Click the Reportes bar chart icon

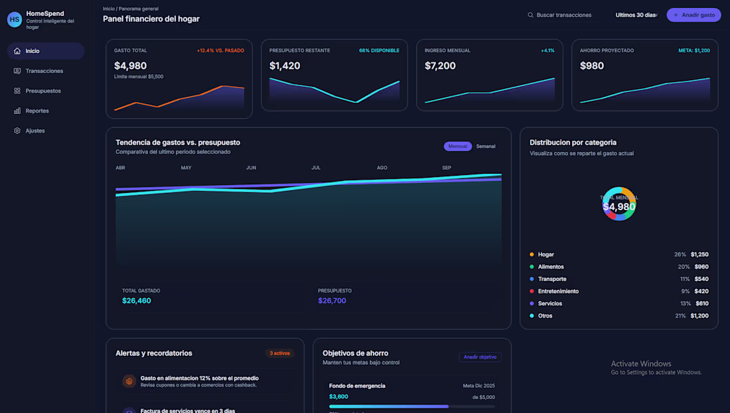pyautogui.click(x=17, y=111)
